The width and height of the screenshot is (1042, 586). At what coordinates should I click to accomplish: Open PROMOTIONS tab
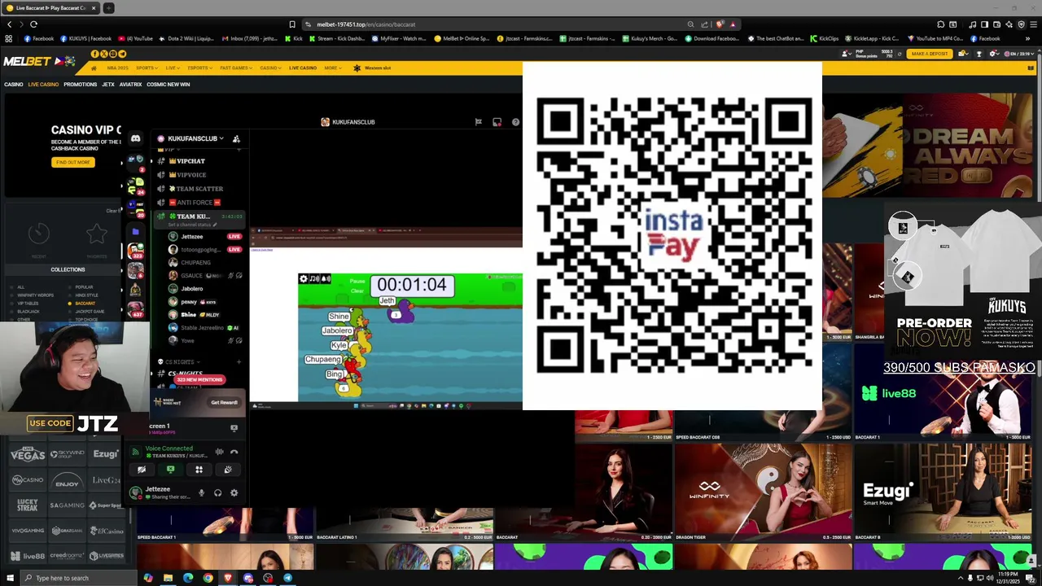pyautogui.click(x=81, y=85)
